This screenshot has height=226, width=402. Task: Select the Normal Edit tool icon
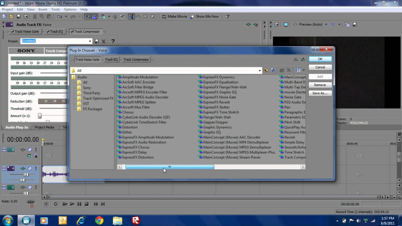(132, 16)
